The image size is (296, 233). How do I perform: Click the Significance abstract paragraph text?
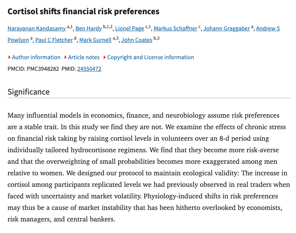tap(149, 167)
